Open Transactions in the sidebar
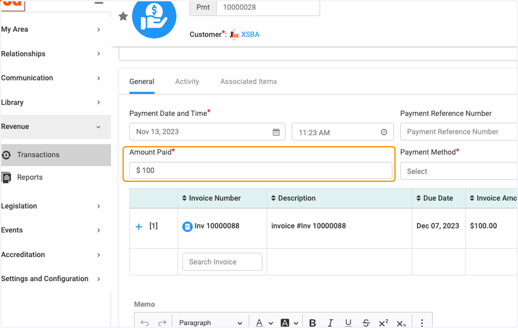 pyautogui.click(x=56, y=155)
